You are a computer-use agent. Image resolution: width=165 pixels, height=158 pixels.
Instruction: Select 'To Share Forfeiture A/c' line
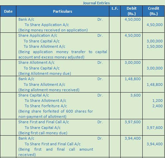coord(46,106)
